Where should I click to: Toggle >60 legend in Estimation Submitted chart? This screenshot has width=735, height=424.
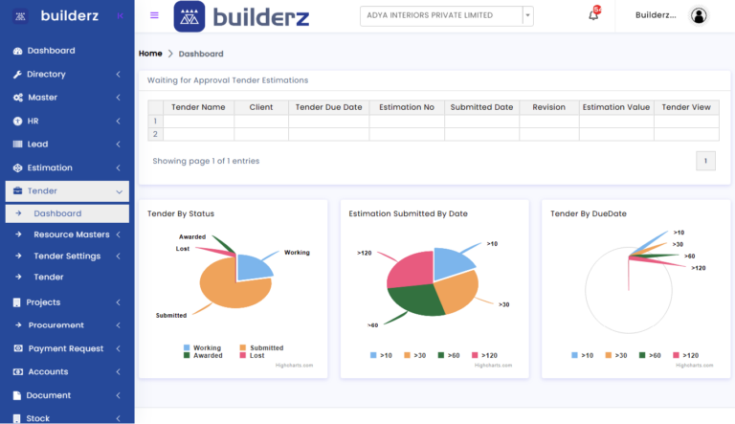(x=449, y=355)
